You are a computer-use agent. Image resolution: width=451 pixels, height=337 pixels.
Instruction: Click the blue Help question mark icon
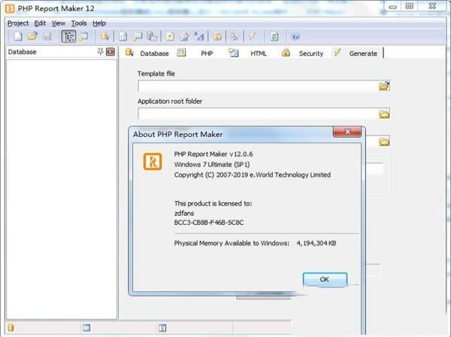295,37
